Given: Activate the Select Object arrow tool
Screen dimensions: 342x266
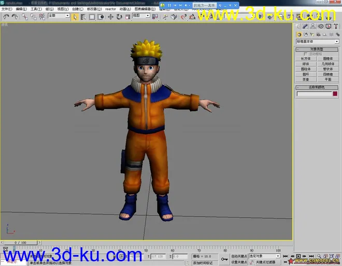Looking at the screenshot, I should point(75,17).
